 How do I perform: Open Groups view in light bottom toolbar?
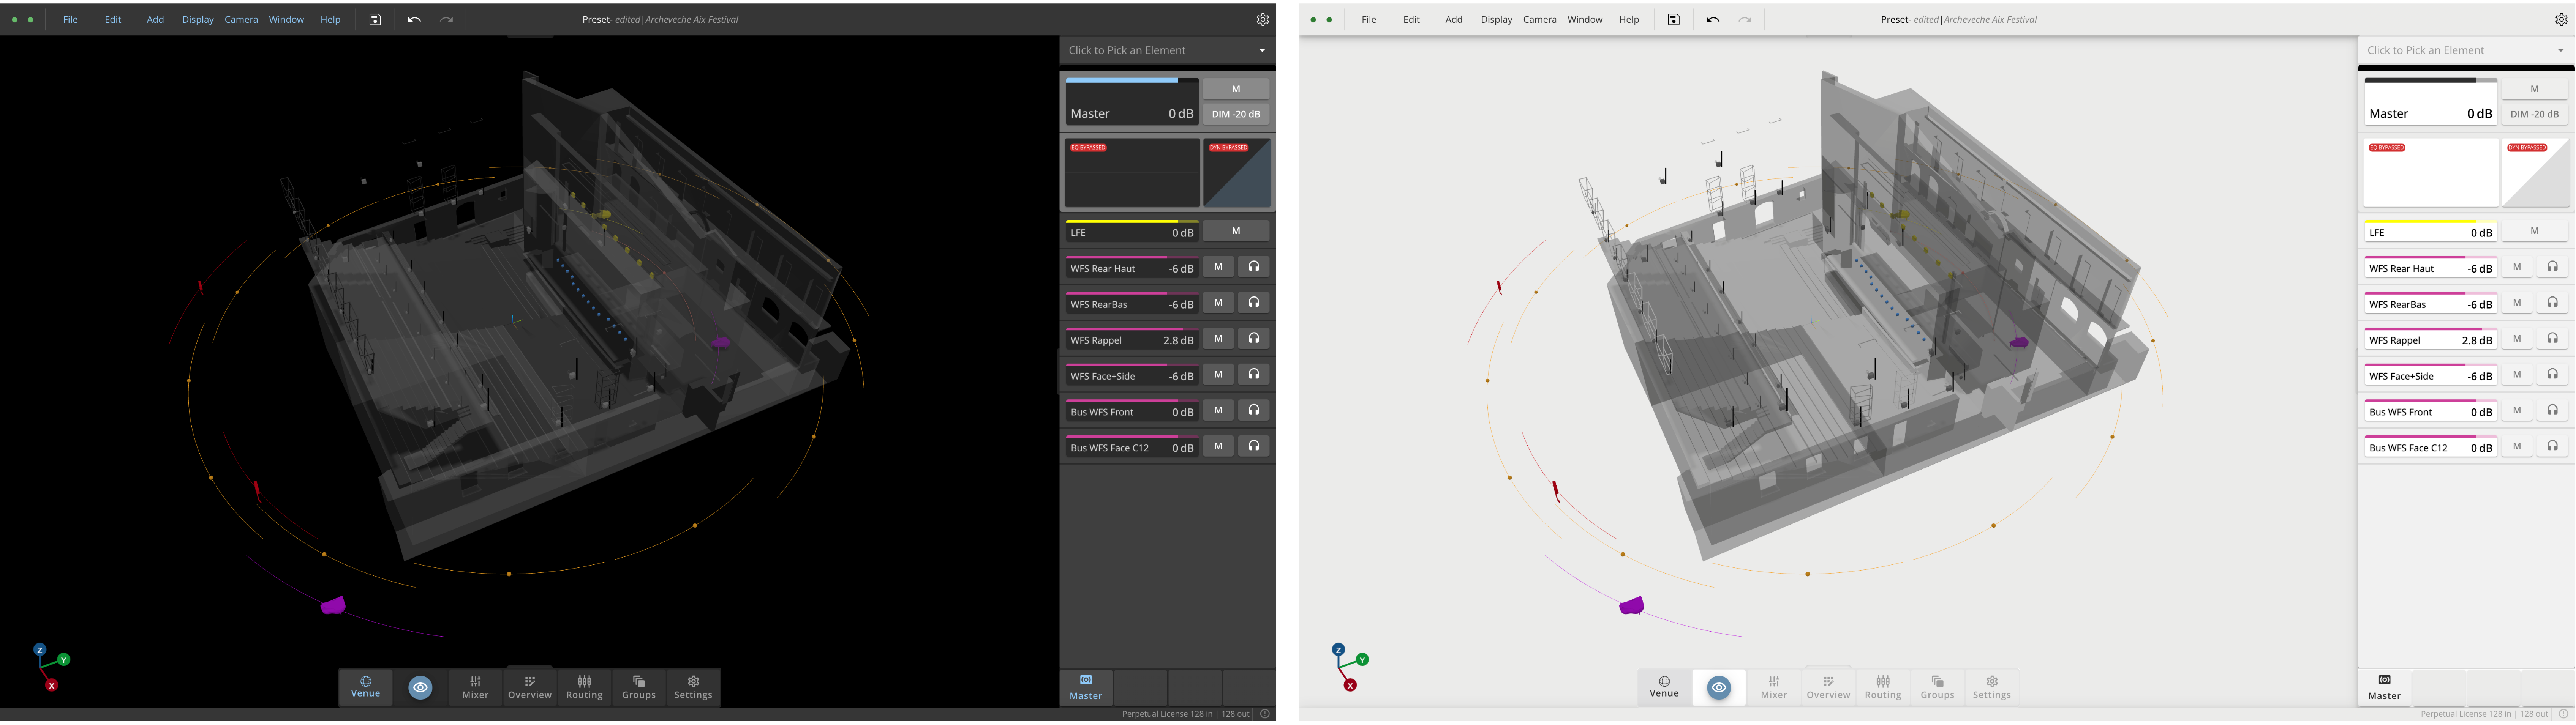[1937, 687]
